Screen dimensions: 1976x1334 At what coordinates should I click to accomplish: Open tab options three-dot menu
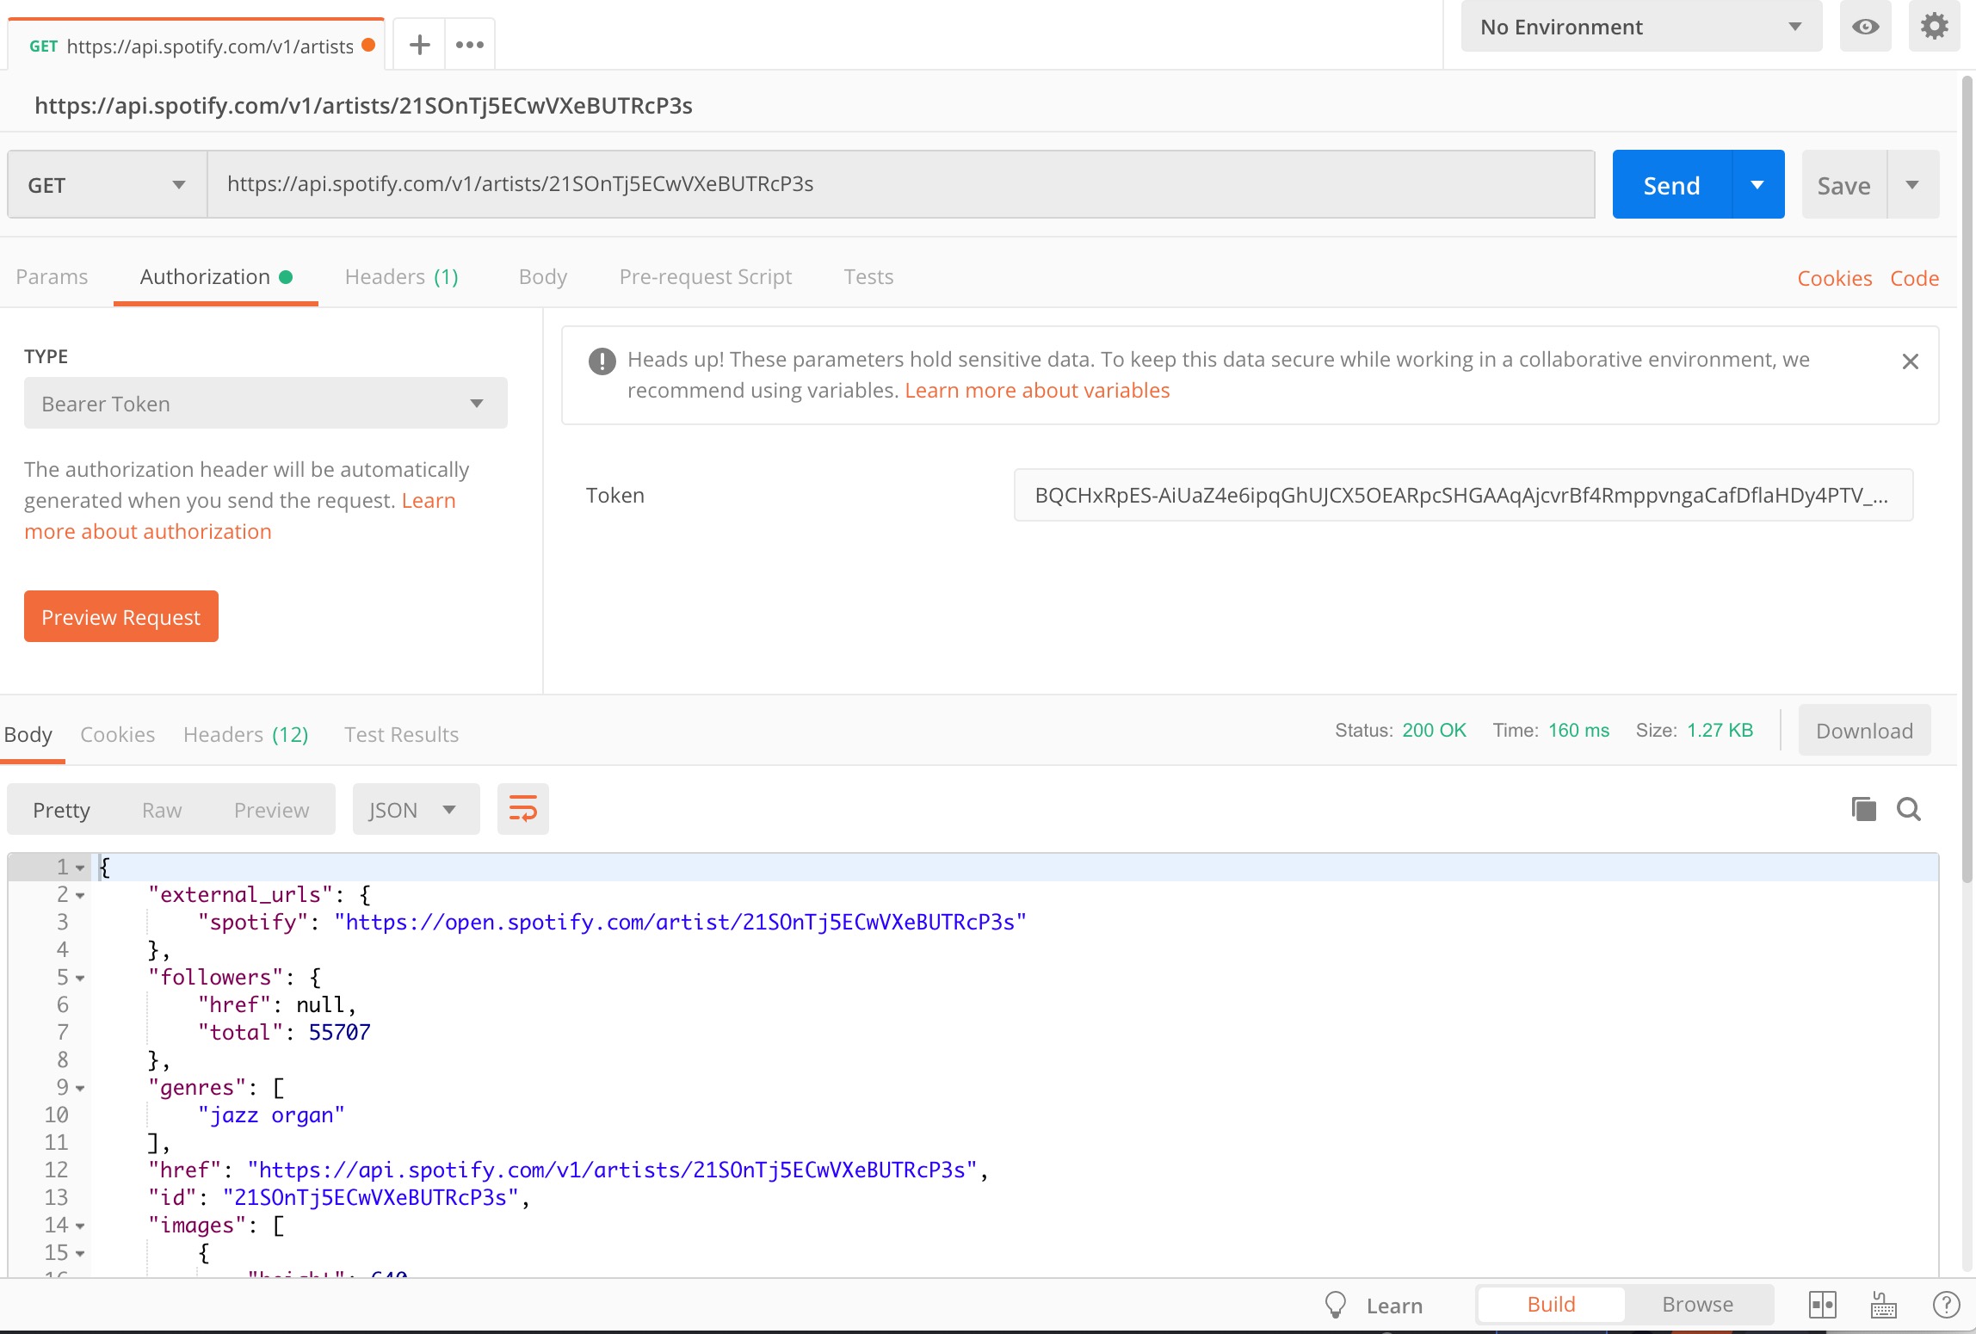click(470, 45)
